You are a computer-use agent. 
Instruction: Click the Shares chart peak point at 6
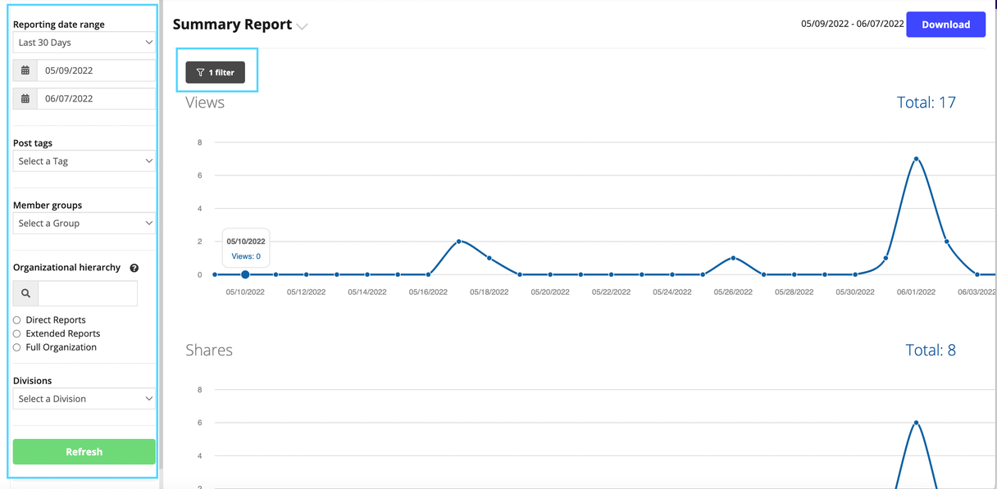pyautogui.click(x=916, y=423)
